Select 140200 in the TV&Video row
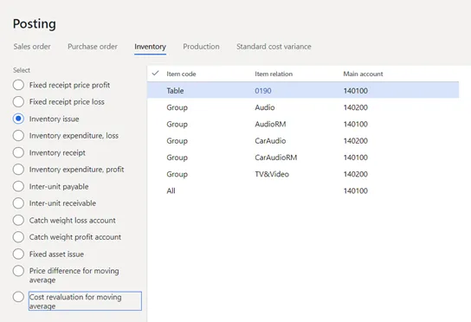 [356, 174]
